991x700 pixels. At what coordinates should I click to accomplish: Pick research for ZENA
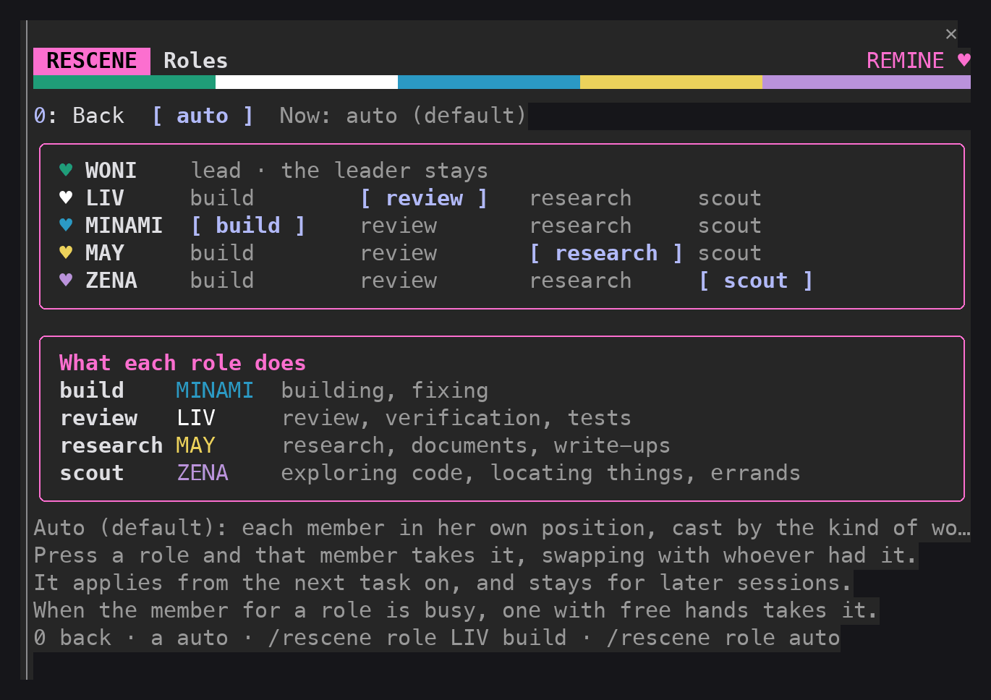tap(580, 281)
